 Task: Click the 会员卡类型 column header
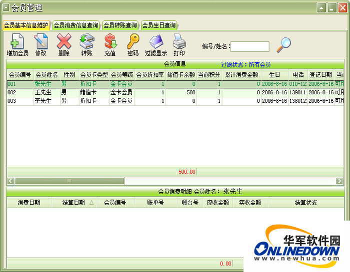[x=94, y=75]
